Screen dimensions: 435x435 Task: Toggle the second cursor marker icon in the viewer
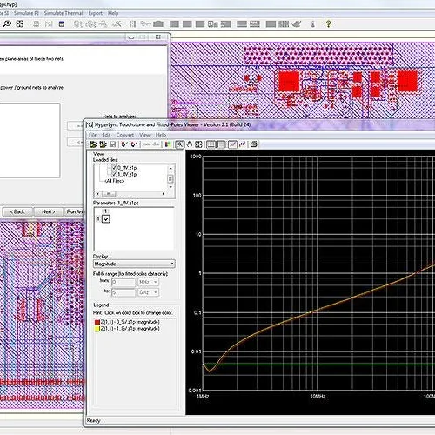pyautogui.click(x=221, y=144)
